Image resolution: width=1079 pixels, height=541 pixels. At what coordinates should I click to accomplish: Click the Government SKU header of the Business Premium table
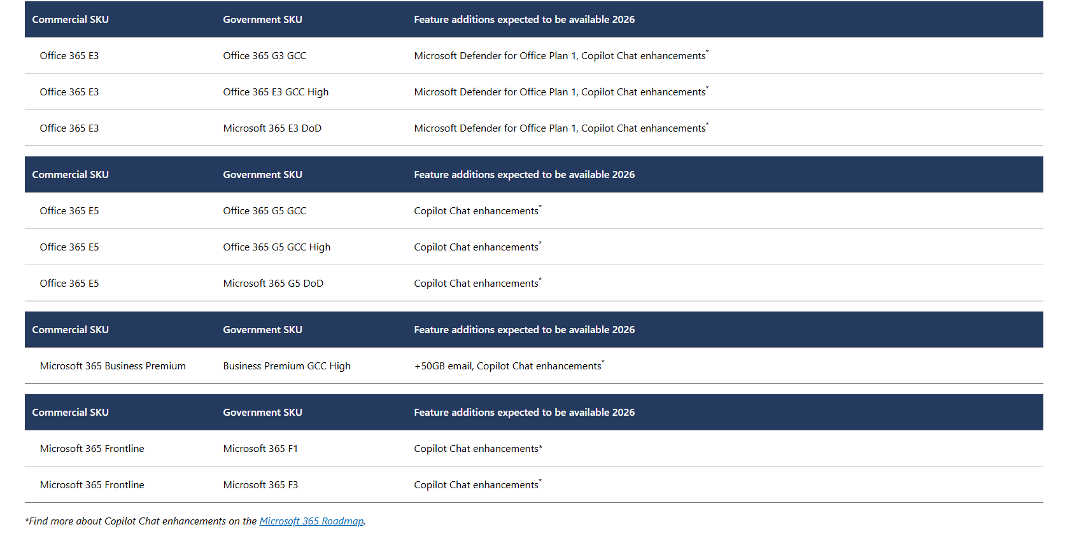262,330
